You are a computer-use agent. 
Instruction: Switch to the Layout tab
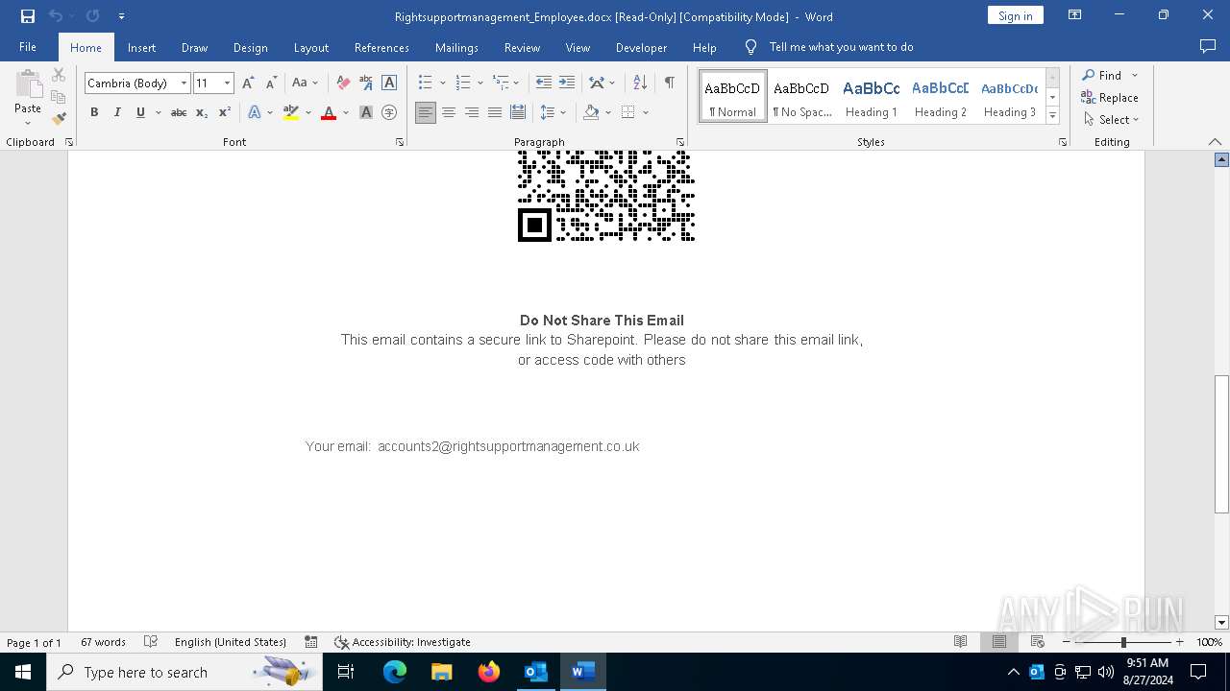click(310, 47)
